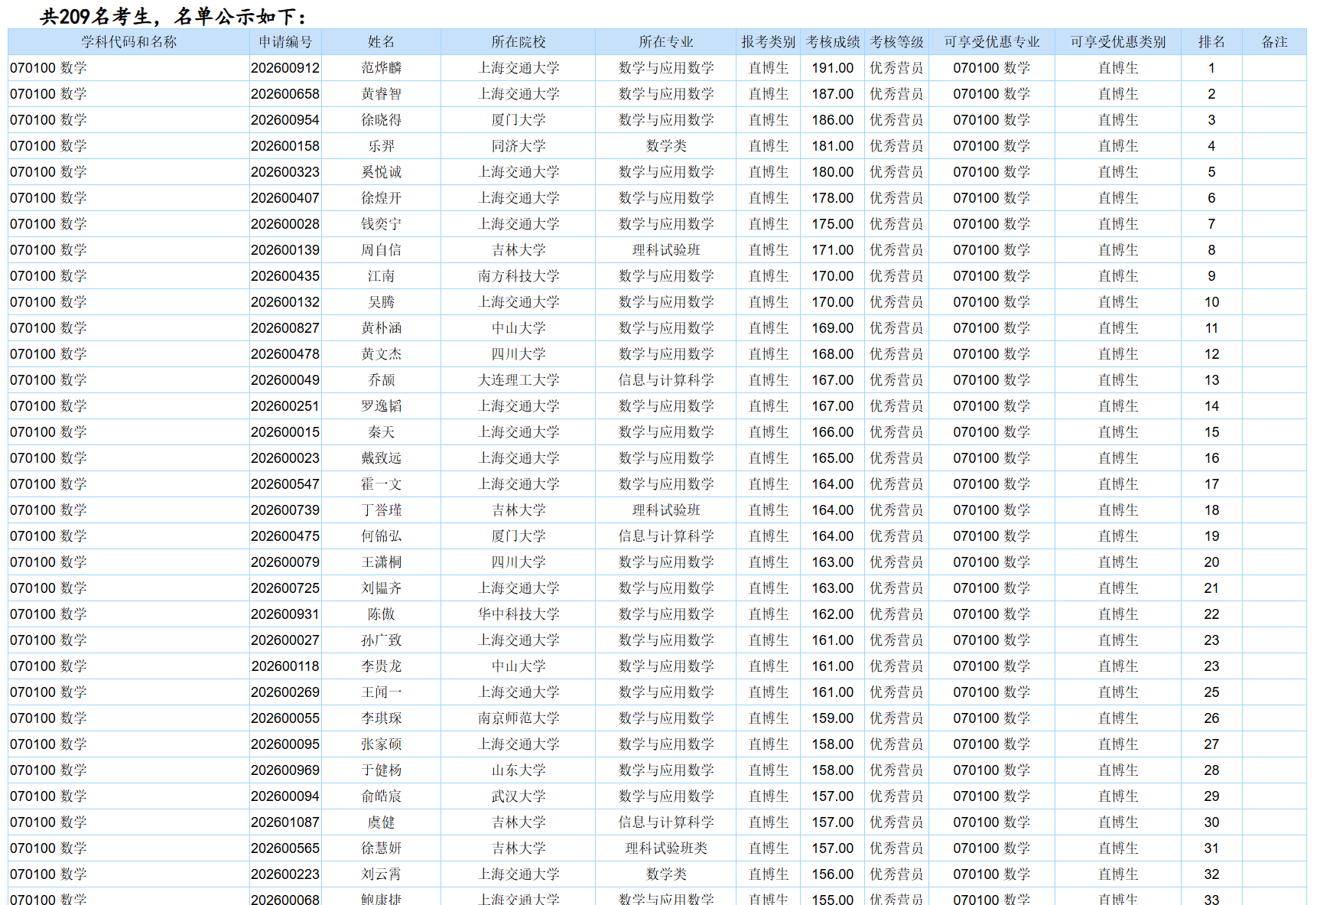This screenshot has width=1320, height=905.
Task: Click the 学科代码和名称 column header
Action: 128,42
